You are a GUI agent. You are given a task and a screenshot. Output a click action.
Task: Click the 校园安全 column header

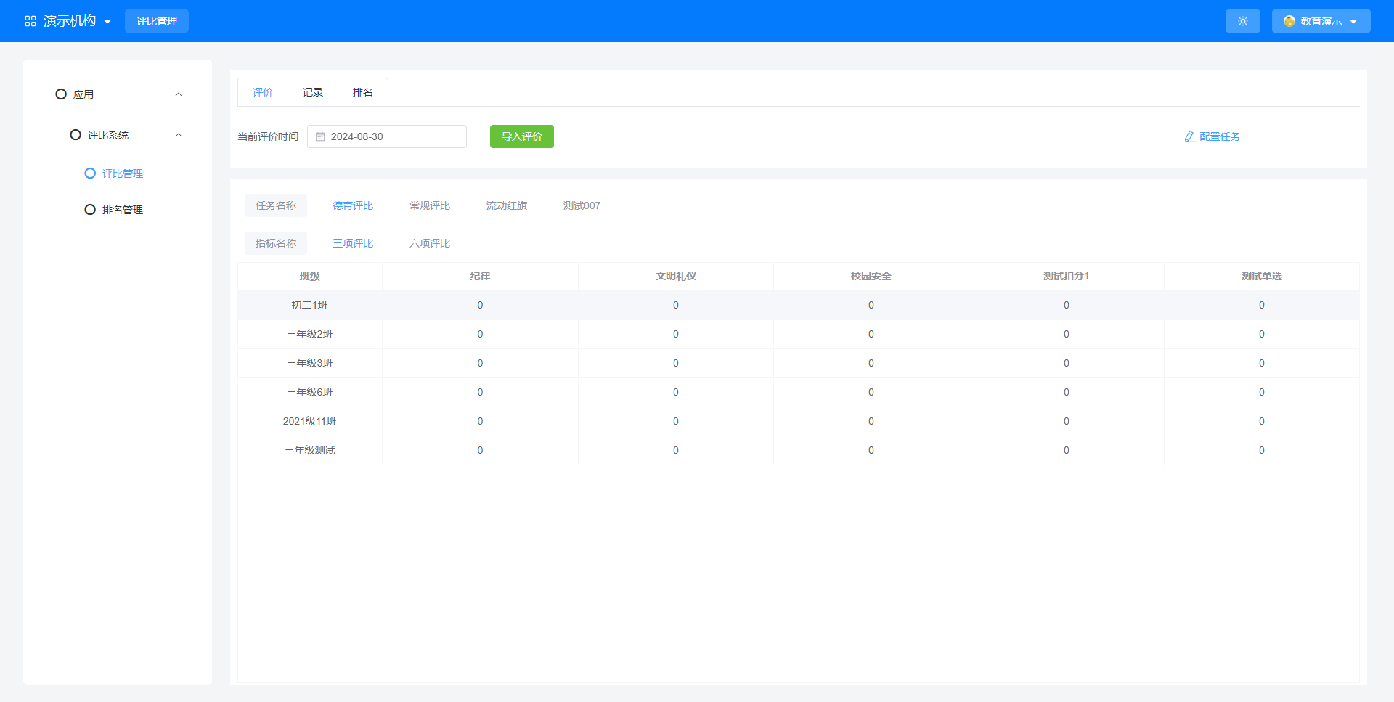click(x=871, y=276)
